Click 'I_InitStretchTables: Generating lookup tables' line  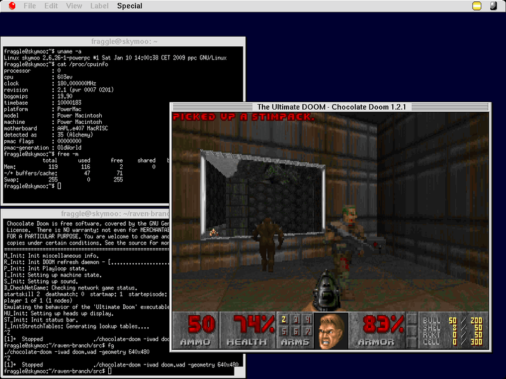coord(77,326)
